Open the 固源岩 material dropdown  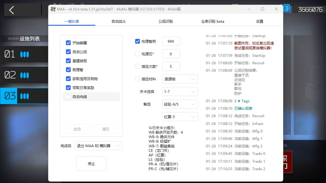coord(180,79)
